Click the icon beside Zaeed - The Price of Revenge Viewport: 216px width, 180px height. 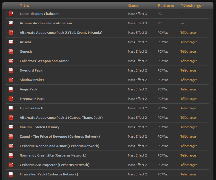click(11, 137)
